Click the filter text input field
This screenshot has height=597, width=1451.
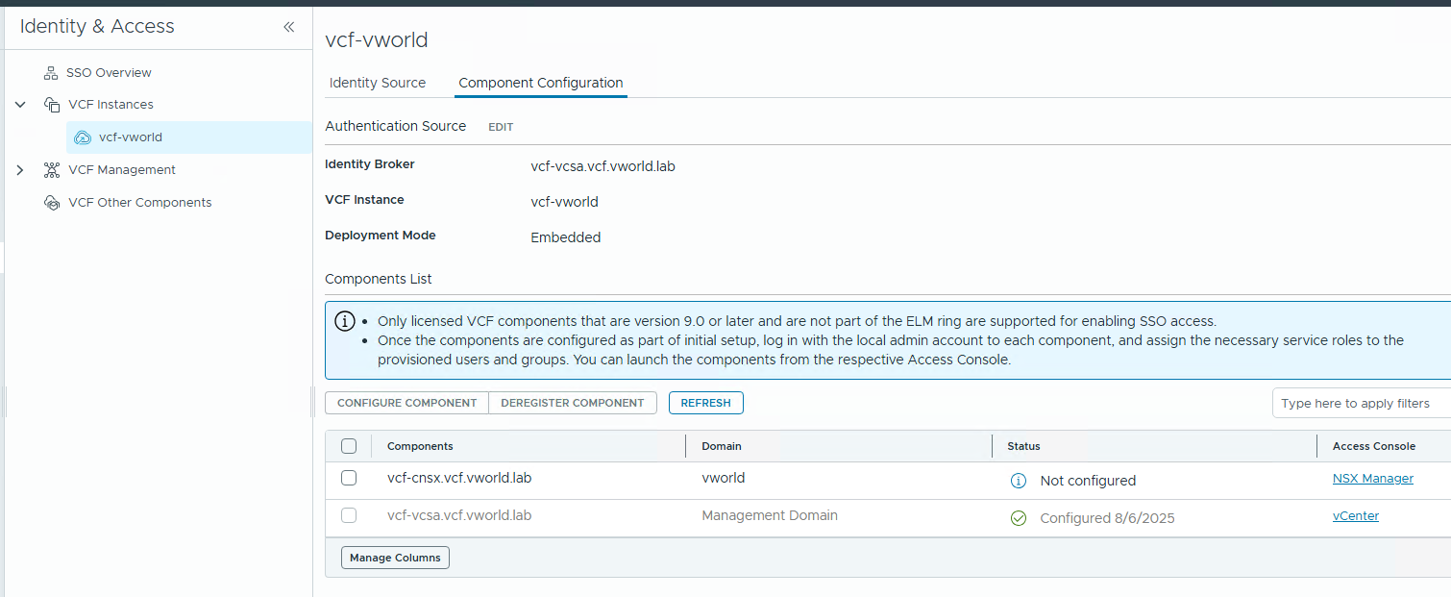tap(1360, 404)
